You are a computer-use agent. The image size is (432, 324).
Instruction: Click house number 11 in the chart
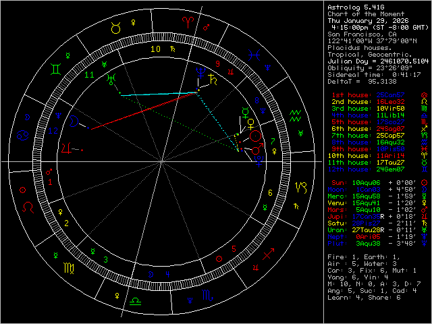89,75
